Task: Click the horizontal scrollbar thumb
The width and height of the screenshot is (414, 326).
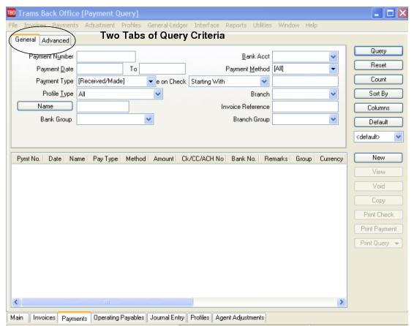Action: [x=108, y=302]
